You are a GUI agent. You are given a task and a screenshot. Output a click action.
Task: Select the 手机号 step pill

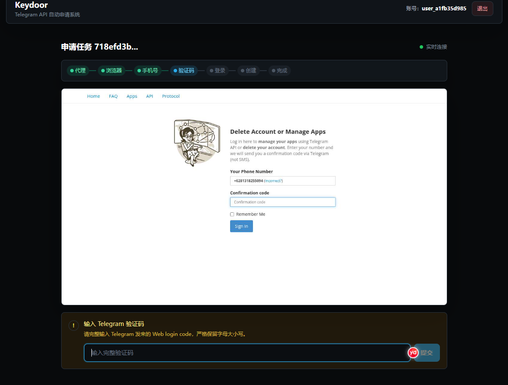click(147, 71)
